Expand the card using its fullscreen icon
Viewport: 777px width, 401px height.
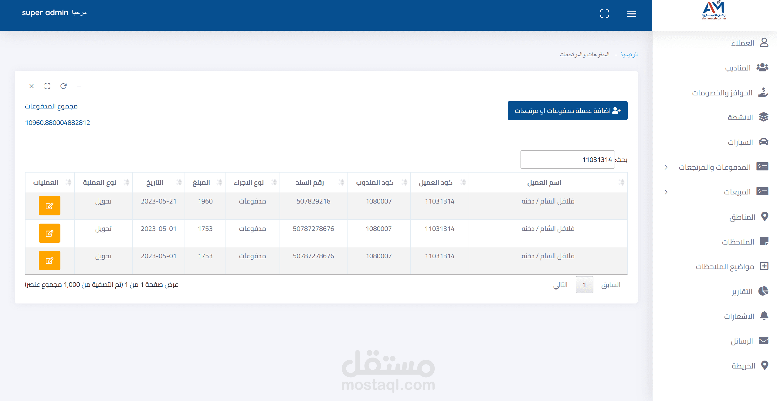pos(47,86)
